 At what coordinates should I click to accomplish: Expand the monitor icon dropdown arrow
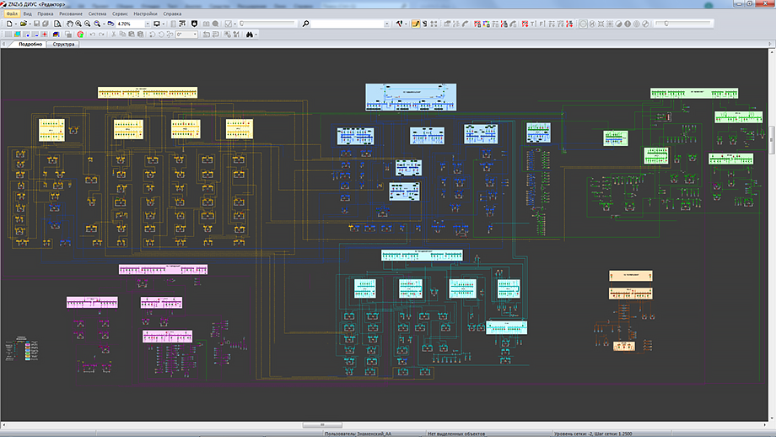point(164,24)
